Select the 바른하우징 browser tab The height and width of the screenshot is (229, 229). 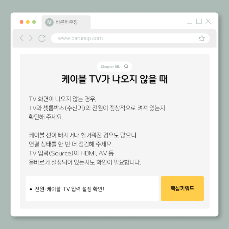66,22
